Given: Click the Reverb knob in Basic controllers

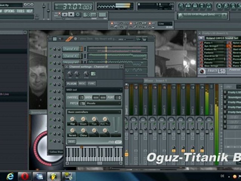Looking at the screenshot, I should click(x=72, y=130).
